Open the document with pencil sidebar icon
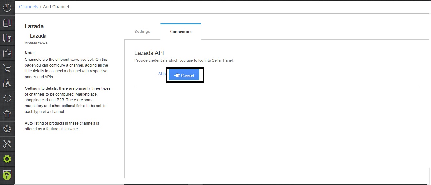The width and height of the screenshot is (431, 185). tap(7, 23)
